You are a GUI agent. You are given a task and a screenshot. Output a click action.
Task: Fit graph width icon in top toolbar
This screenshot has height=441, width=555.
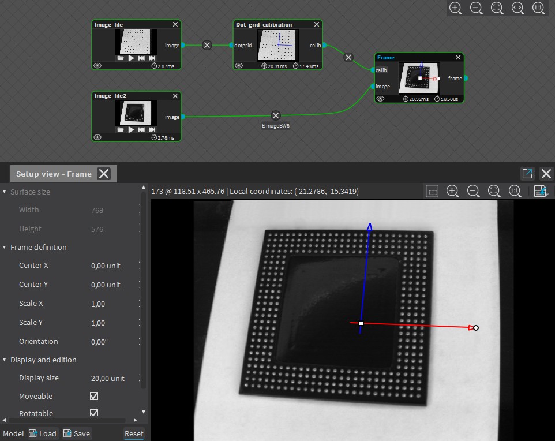click(x=518, y=8)
